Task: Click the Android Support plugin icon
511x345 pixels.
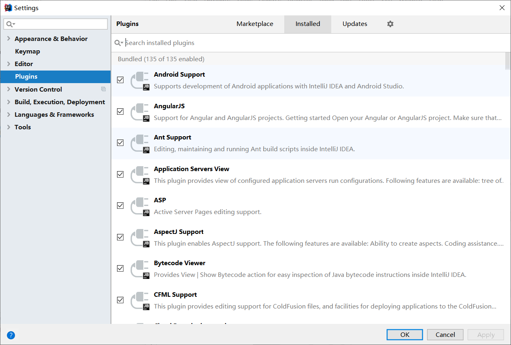Action: pos(140,80)
